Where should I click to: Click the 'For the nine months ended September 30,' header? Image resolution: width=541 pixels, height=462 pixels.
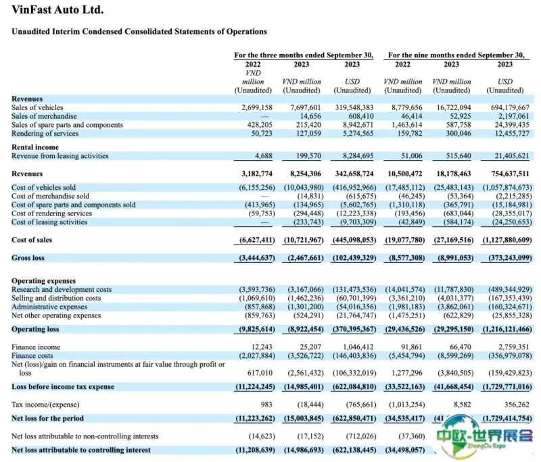click(x=456, y=55)
